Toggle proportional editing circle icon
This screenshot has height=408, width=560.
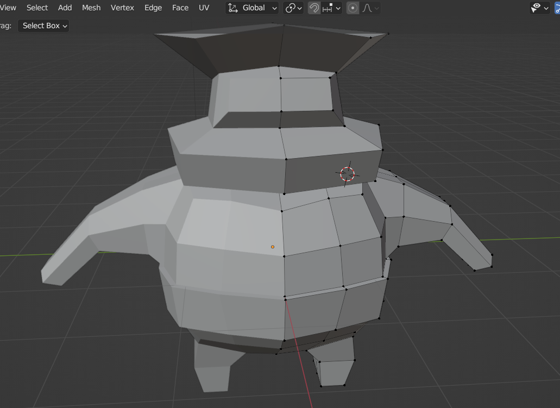353,8
